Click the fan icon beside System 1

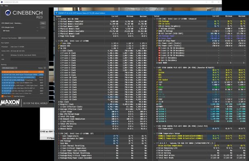[x=157, y=109]
